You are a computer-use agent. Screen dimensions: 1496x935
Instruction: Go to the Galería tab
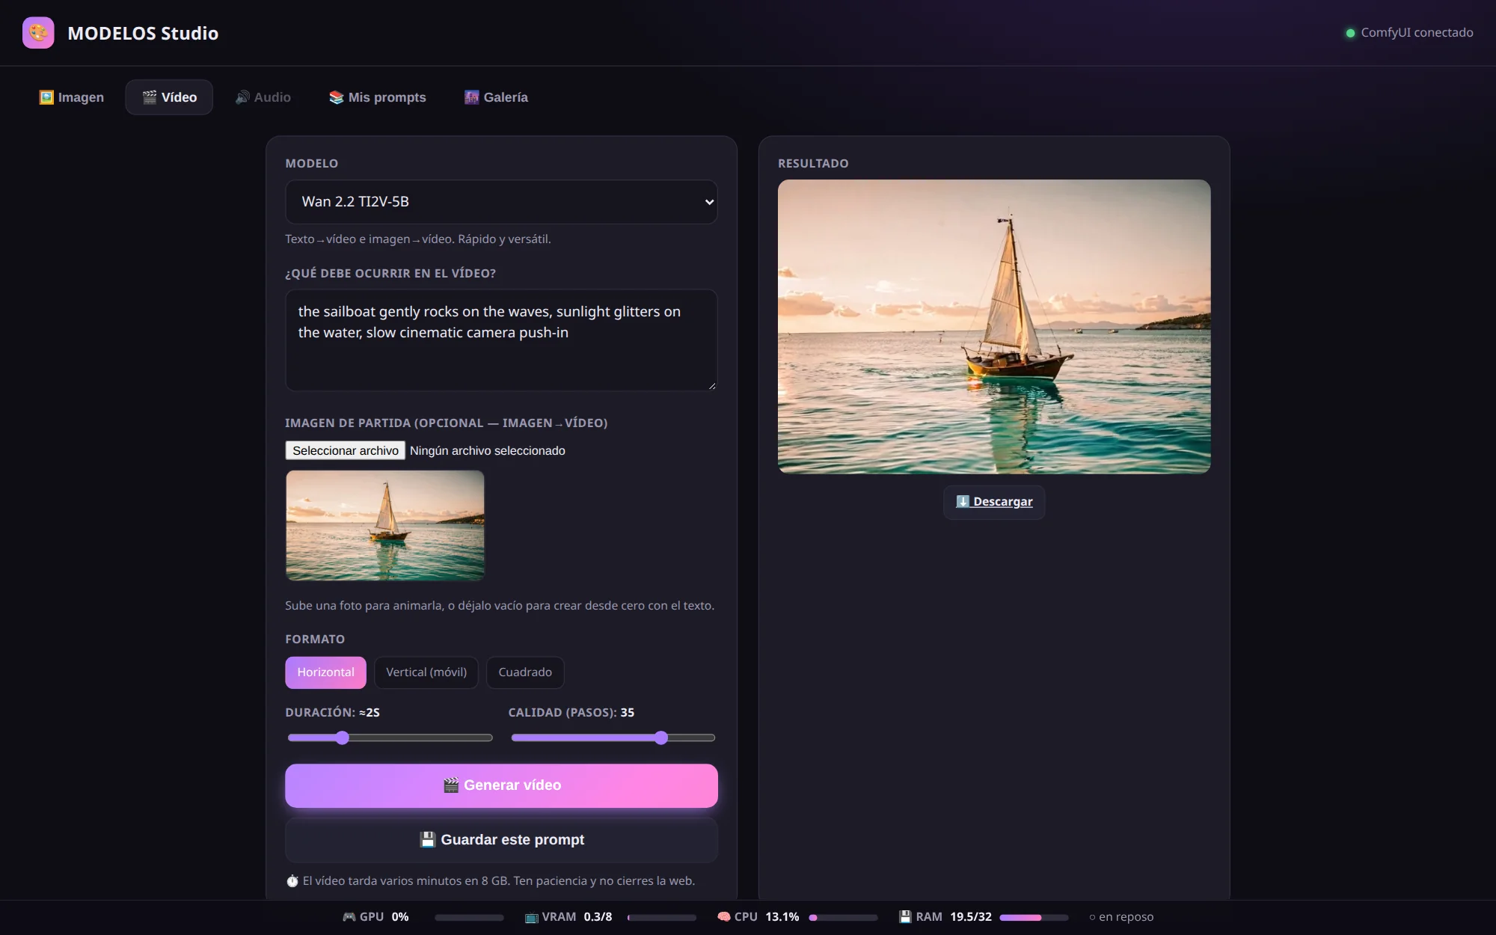[x=497, y=97]
